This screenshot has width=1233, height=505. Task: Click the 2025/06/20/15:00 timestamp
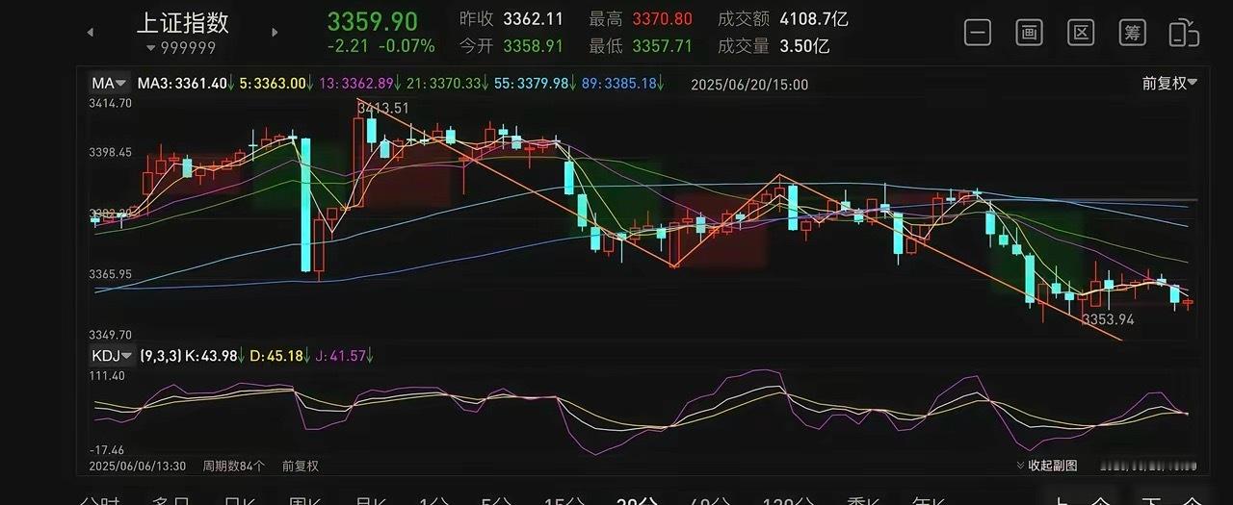749,85
